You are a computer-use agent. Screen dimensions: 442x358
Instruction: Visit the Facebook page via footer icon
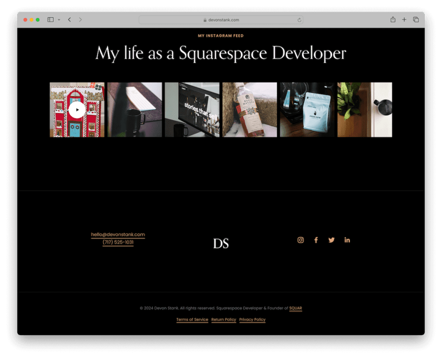click(x=316, y=240)
